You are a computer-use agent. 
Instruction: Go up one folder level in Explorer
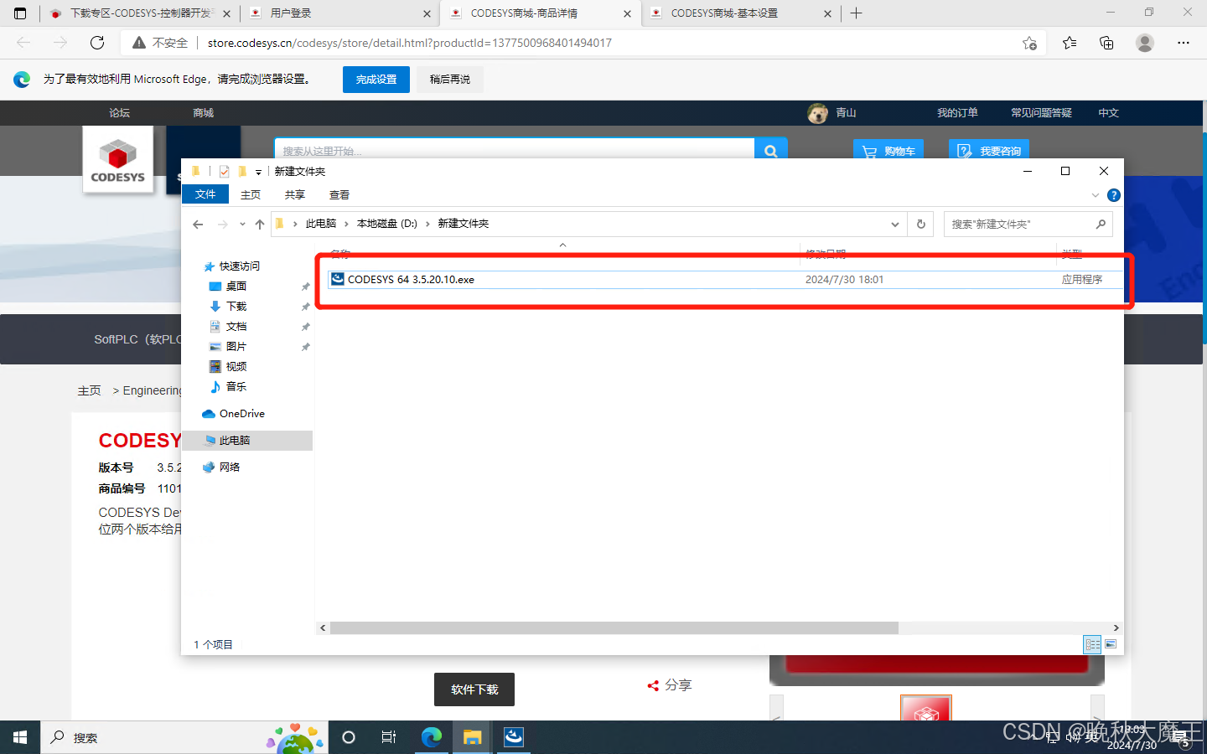[x=260, y=224]
